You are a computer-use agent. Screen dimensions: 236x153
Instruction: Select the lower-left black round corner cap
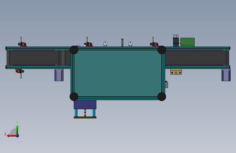74,97
